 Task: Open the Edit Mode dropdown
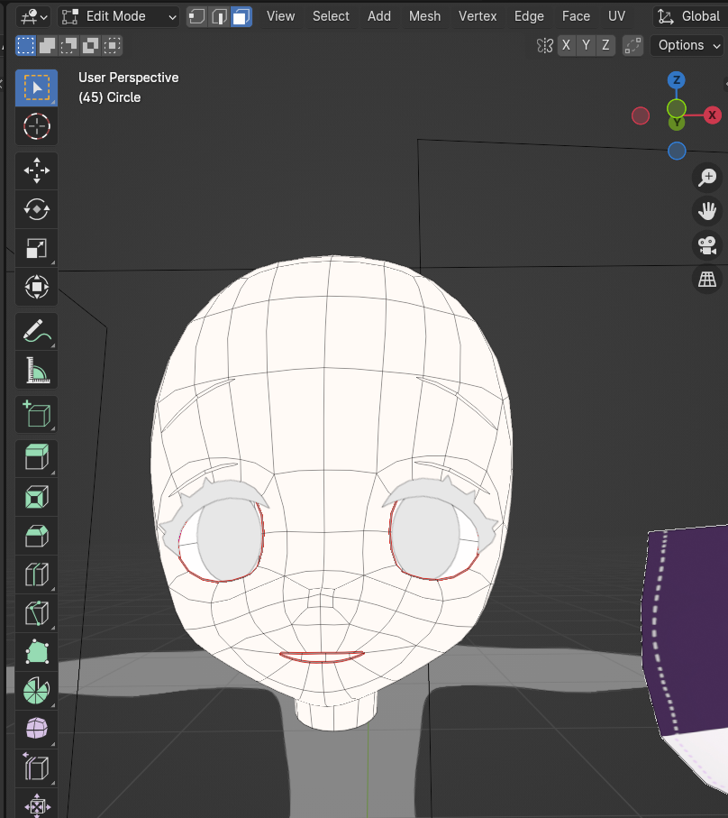[118, 17]
